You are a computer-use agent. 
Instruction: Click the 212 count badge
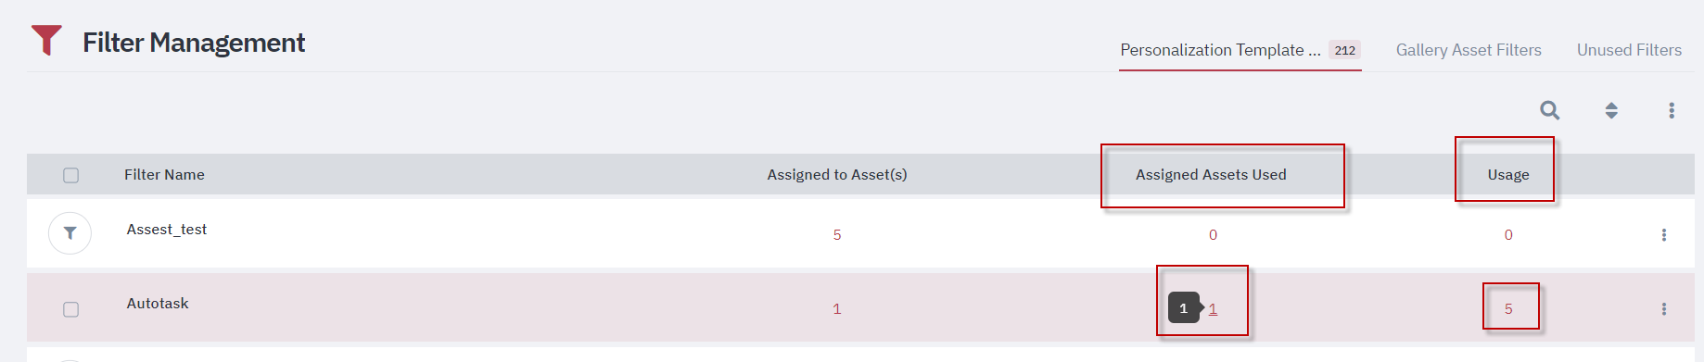click(x=1344, y=50)
